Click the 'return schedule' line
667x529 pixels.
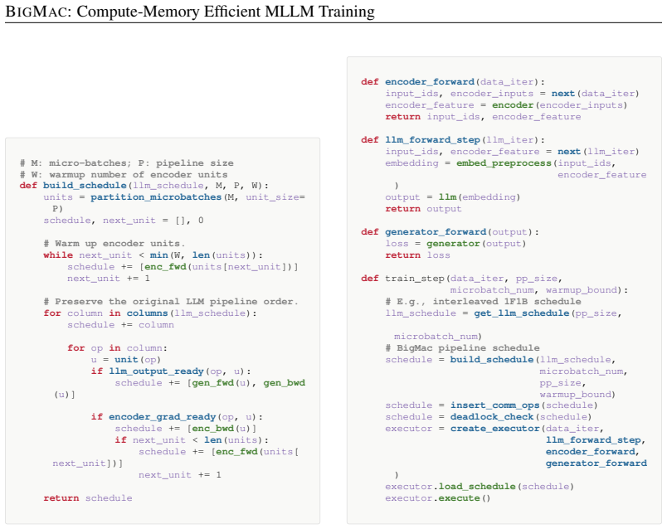click(x=88, y=497)
